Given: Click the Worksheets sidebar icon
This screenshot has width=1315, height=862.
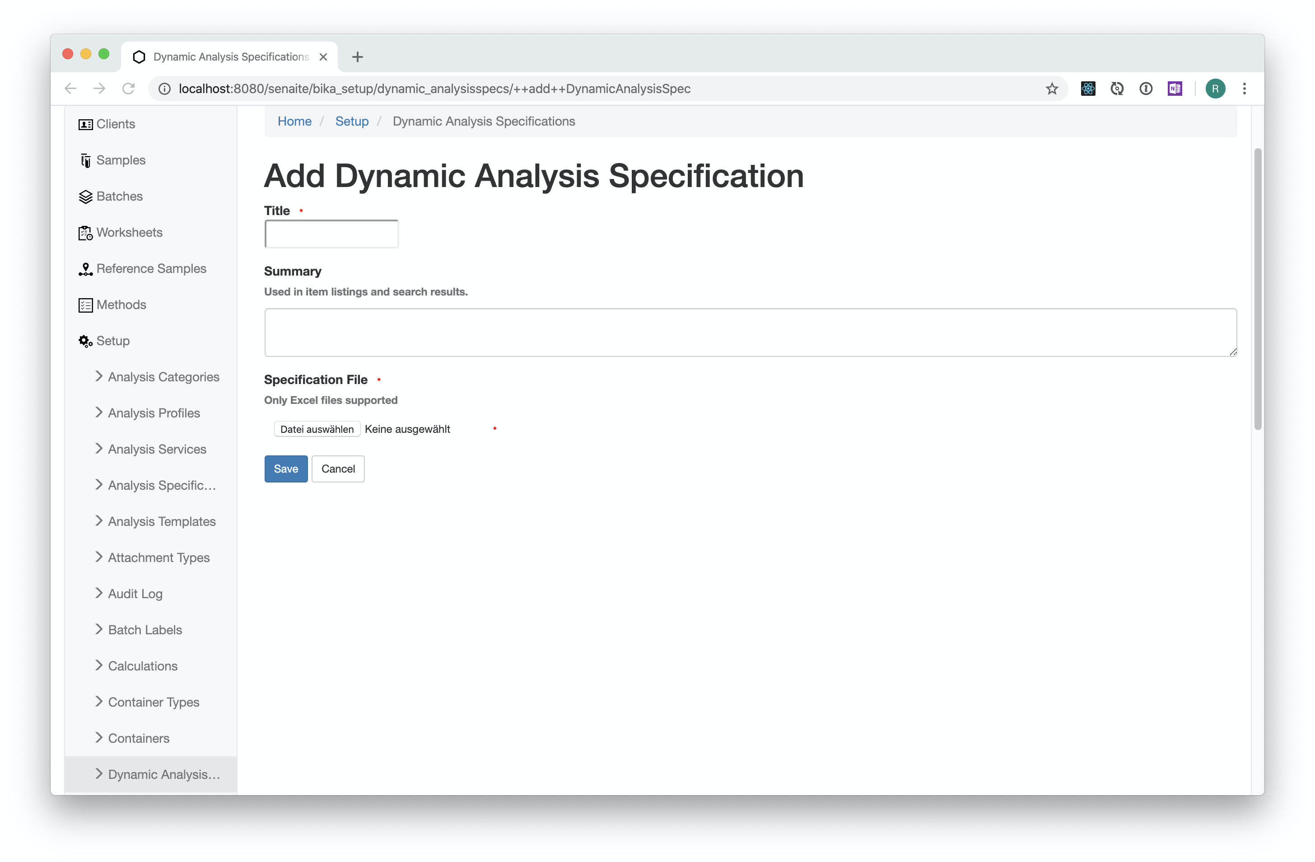Looking at the screenshot, I should tap(85, 232).
